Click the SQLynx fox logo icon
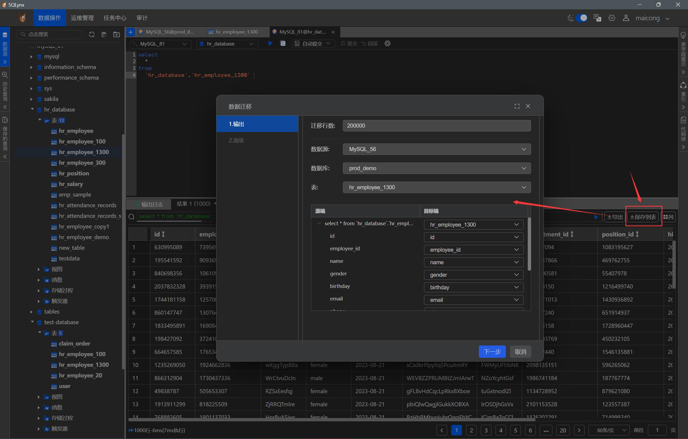The image size is (688, 439). [x=22, y=18]
